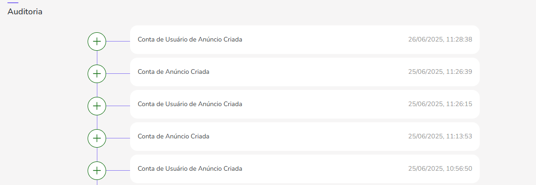The height and width of the screenshot is (185, 536).
Task: Click the timestamp 25/06/2025, 11:26:39
Action: click(x=440, y=72)
